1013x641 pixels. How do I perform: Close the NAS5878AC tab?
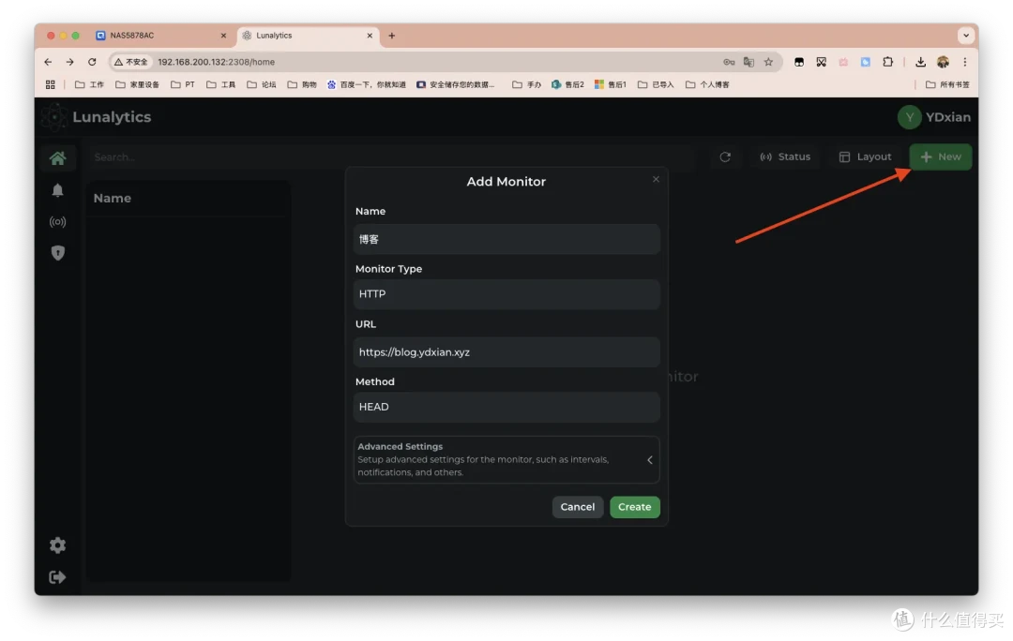(x=223, y=36)
